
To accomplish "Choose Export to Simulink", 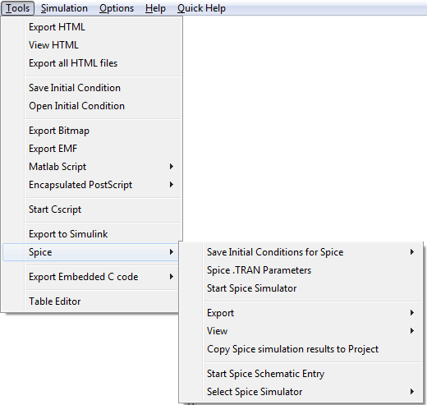I will [x=92, y=234].
